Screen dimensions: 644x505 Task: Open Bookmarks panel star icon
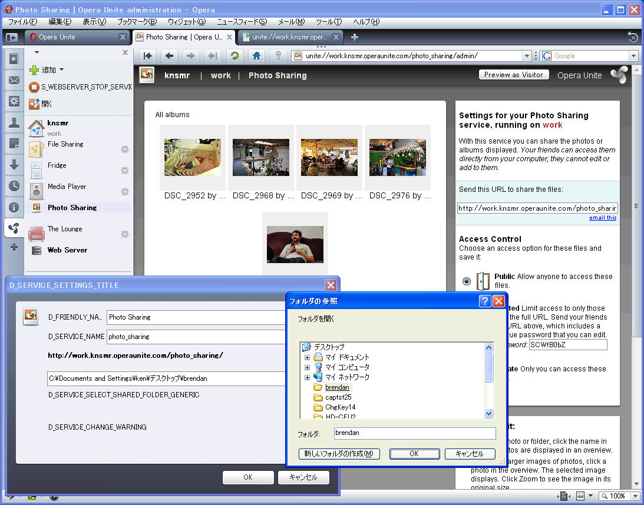pyautogui.click(x=14, y=59)
